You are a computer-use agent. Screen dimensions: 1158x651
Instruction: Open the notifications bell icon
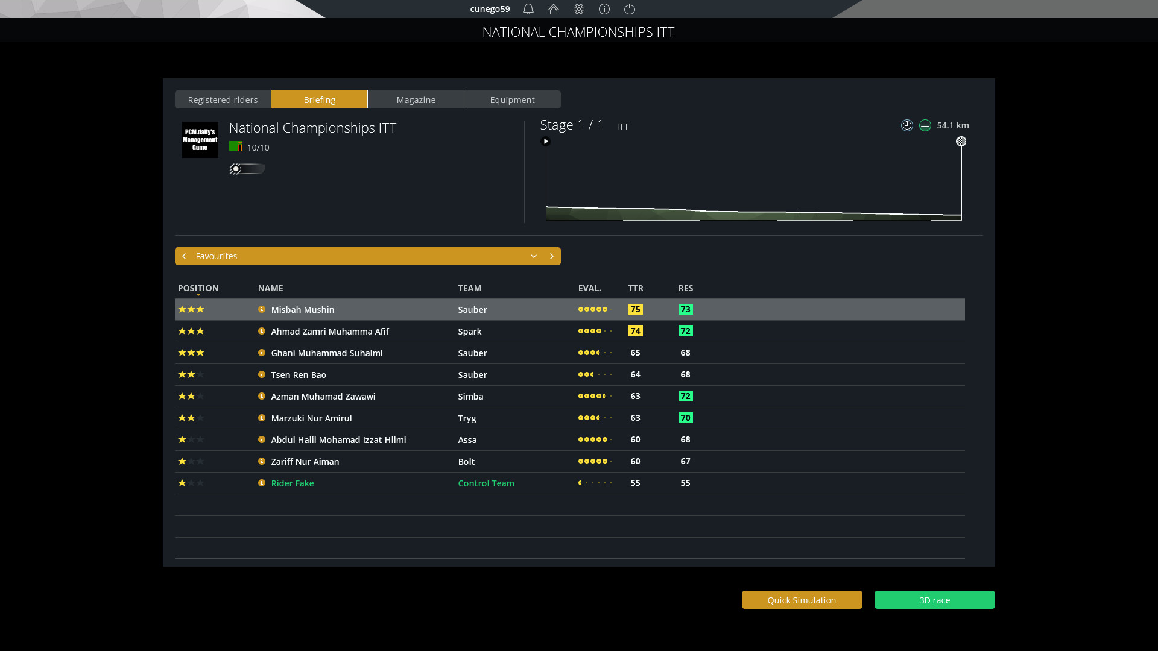coord(528,9)
